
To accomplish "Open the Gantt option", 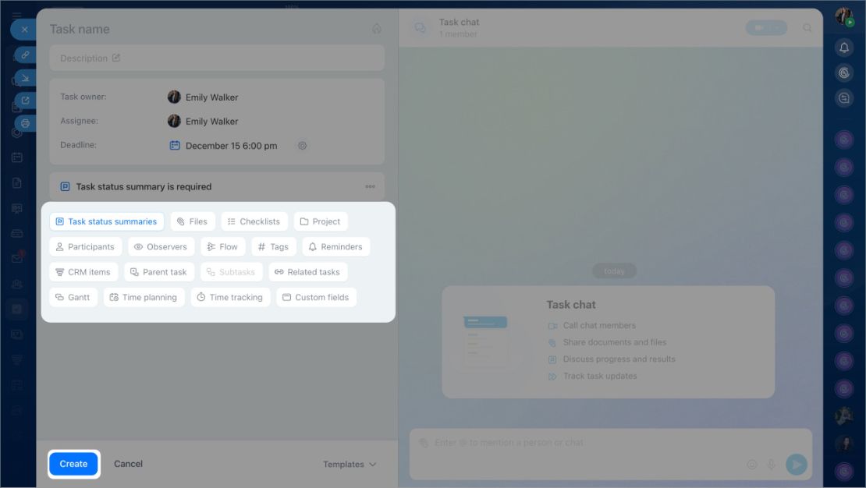I will 73,298.
